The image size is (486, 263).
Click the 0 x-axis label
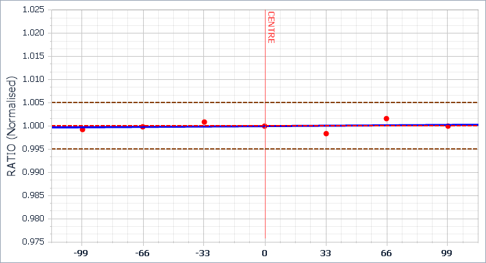[264, 253]
